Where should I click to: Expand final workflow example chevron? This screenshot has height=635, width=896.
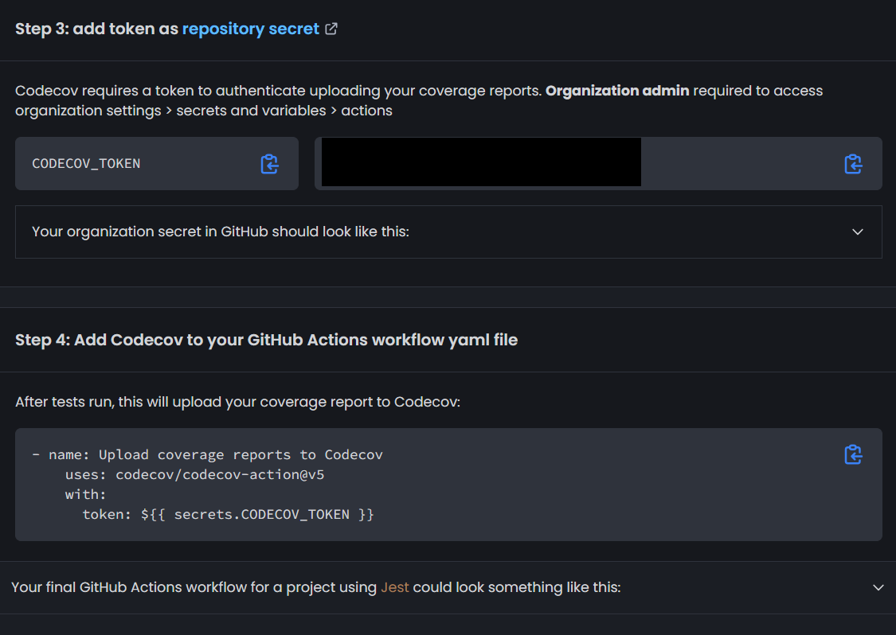878,587
